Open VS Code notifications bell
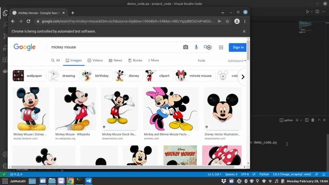329x185 pixels. pos(324,174)
